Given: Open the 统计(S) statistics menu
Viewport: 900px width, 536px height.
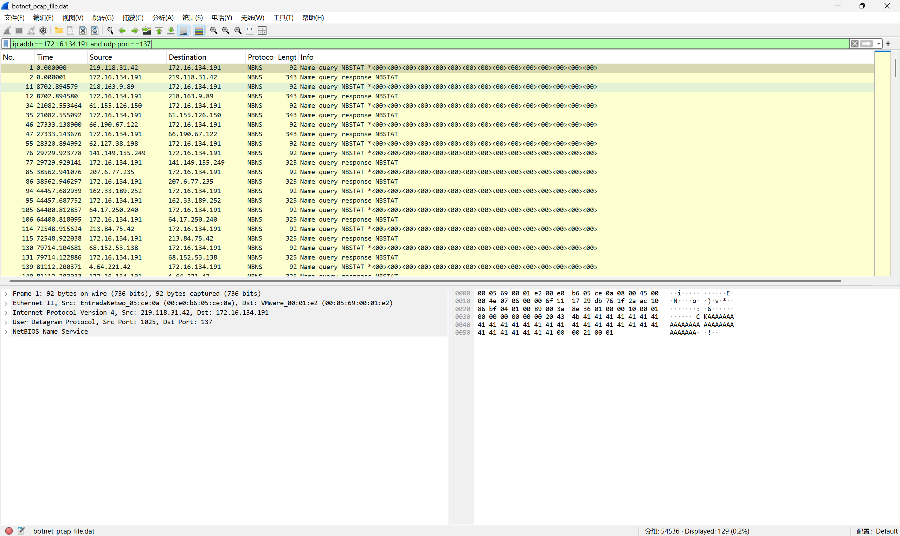Looking at the screenshot, I should click(192, 18).
